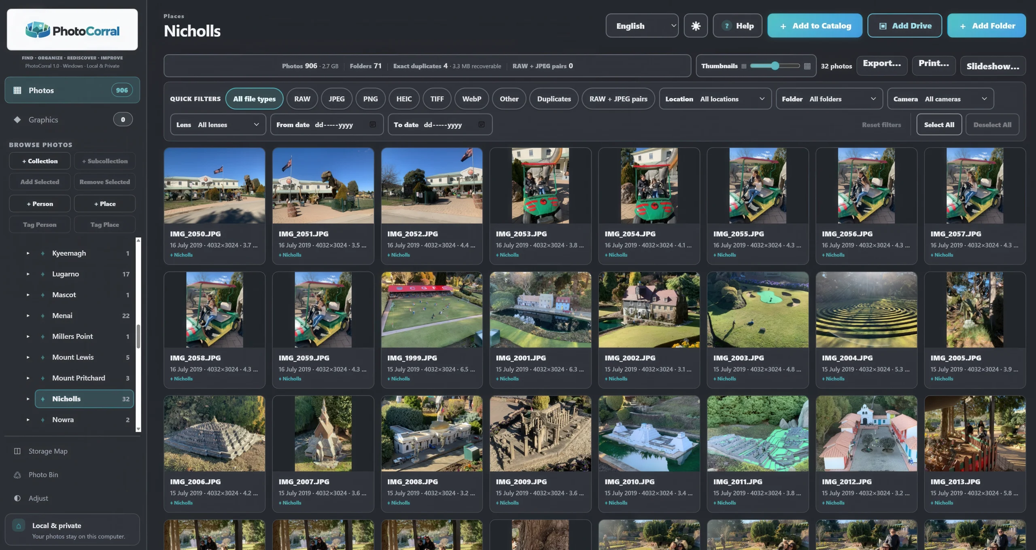Click the PhotoCorral logo
This screenshot has width=1036, height=550.
[x=72, y=30]
